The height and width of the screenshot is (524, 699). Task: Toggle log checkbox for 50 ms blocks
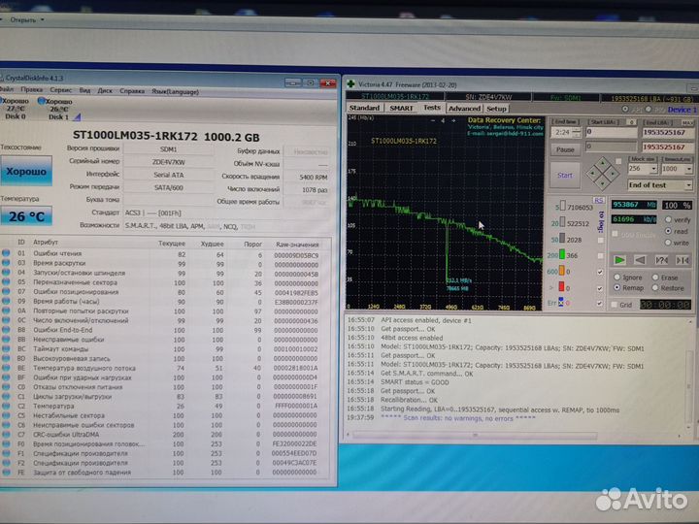pos(601,241)
